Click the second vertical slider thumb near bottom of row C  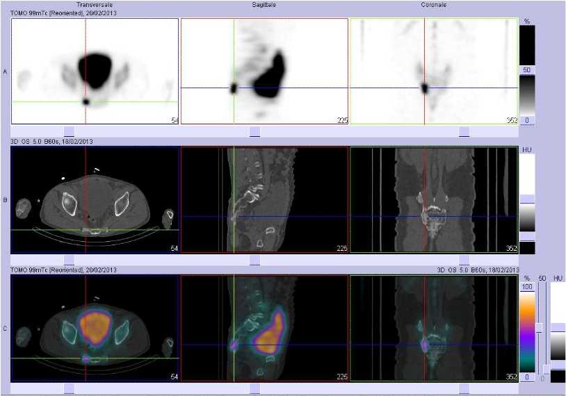click(547, 370)
